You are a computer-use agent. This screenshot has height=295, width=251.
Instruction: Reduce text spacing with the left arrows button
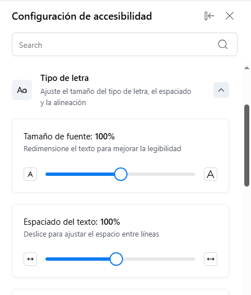click(x=30, y=259)
